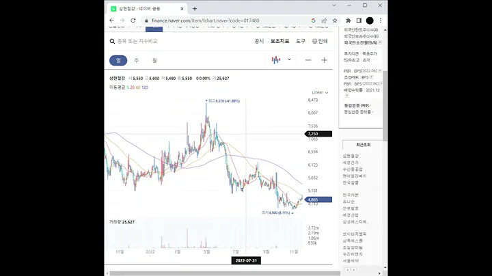492x276 pixels.
Task: Open 수산중공업 in recent list
Action: point(353,169)
